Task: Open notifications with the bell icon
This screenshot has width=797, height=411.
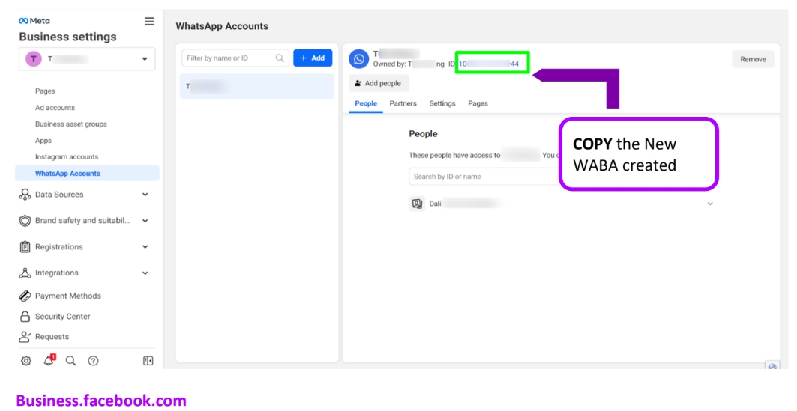Action: click(49, 360)
